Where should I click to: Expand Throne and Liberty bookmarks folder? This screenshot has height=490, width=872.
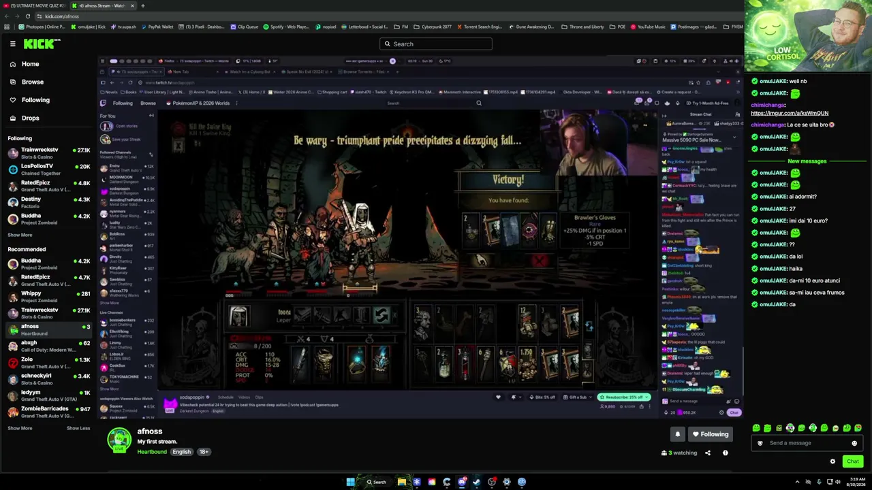click(x=583, y=27)
